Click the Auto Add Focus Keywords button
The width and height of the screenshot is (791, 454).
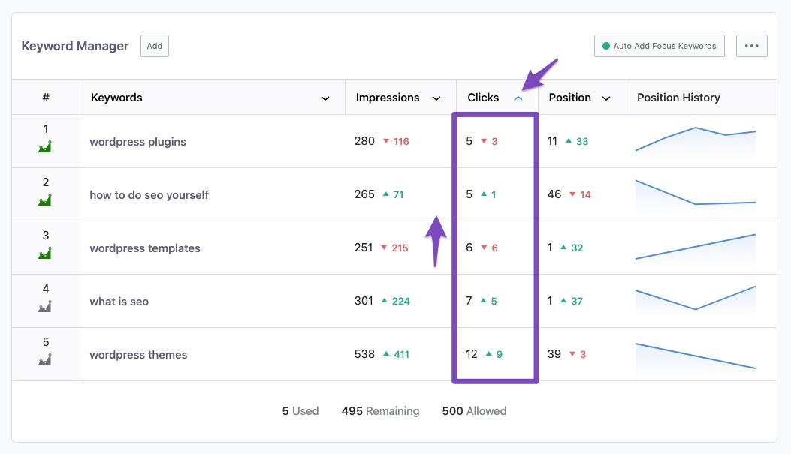(x=659, y=46)
